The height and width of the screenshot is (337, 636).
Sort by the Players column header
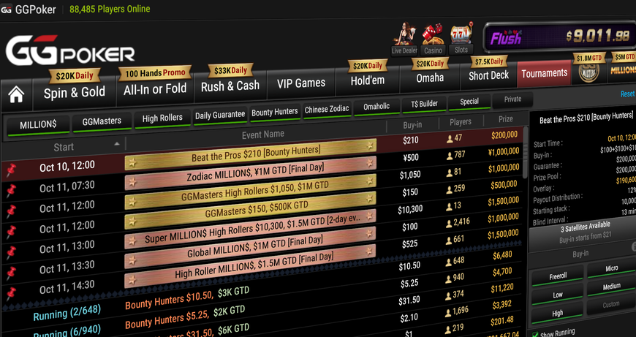(461, 121)
